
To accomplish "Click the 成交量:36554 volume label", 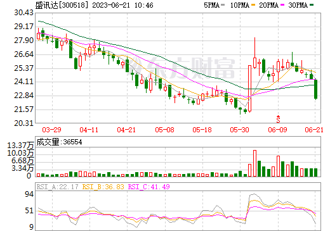I will [x=59, y=142].
